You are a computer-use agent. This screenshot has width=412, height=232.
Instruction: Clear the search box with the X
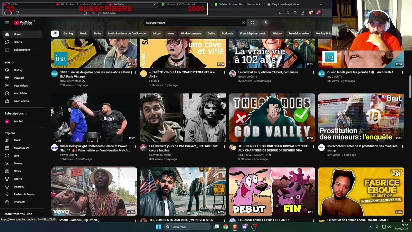(243, 23)
